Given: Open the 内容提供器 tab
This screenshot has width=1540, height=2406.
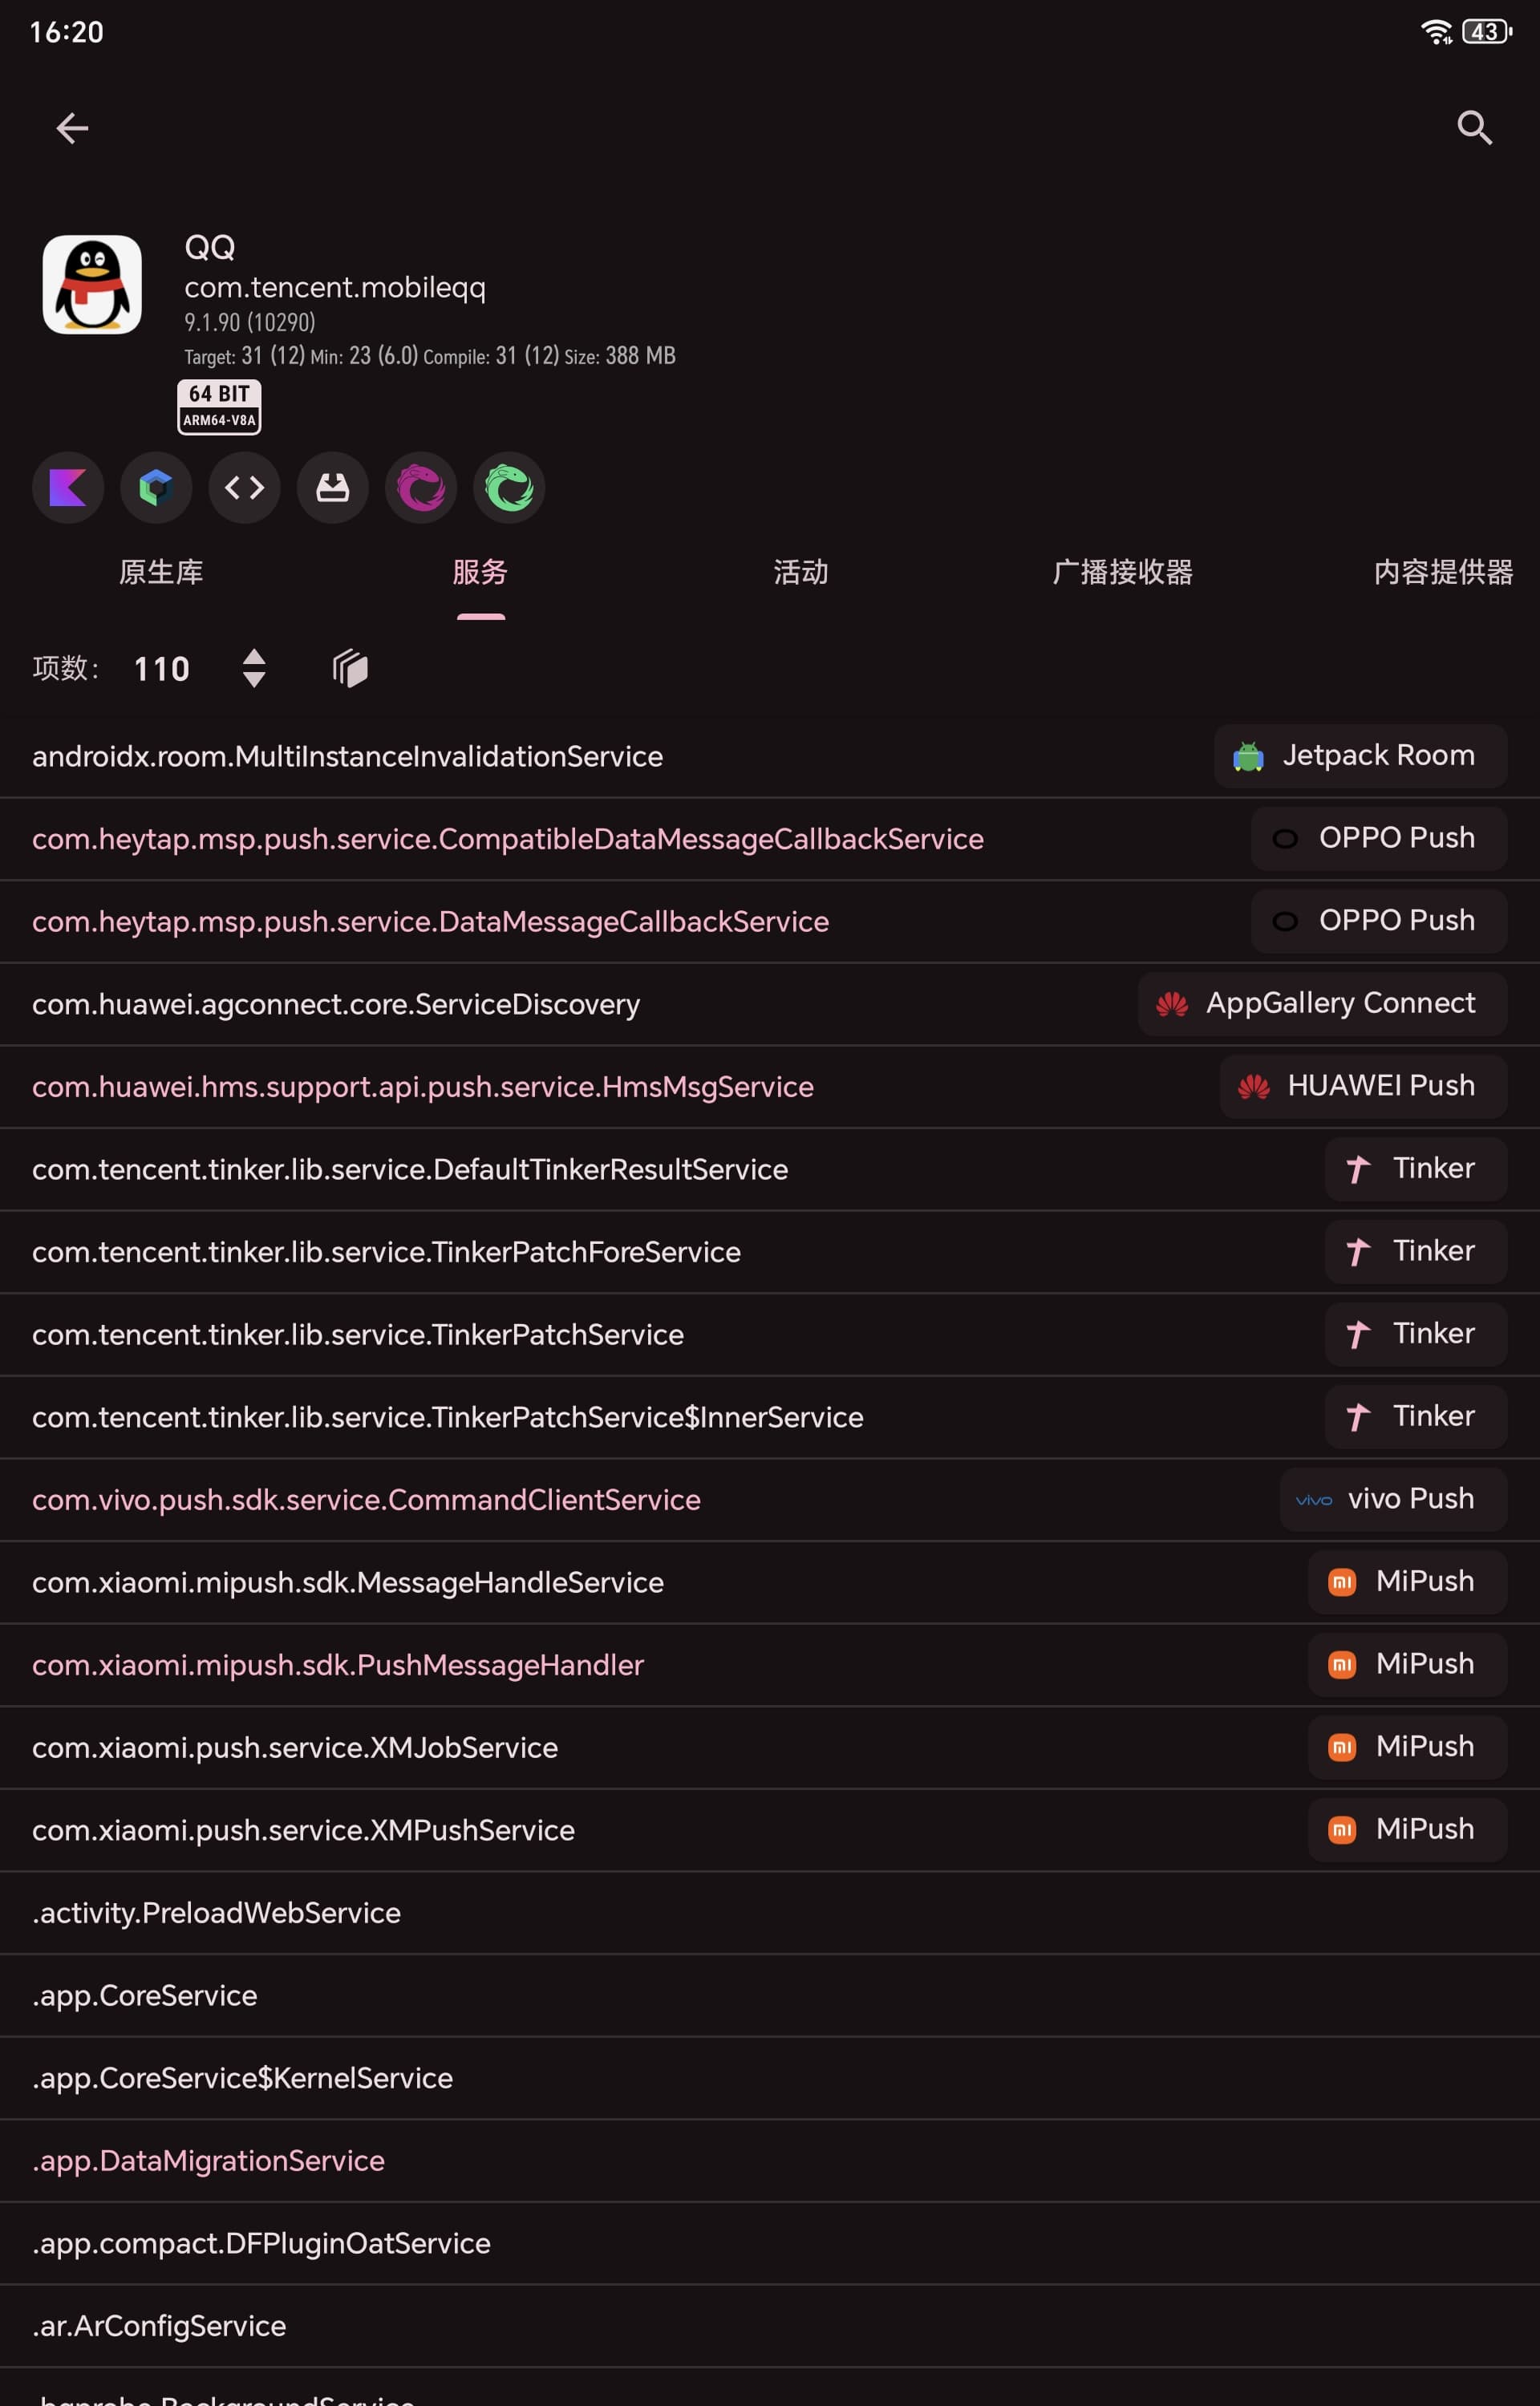Looking at the screenshot, I should click(1443, 573).
